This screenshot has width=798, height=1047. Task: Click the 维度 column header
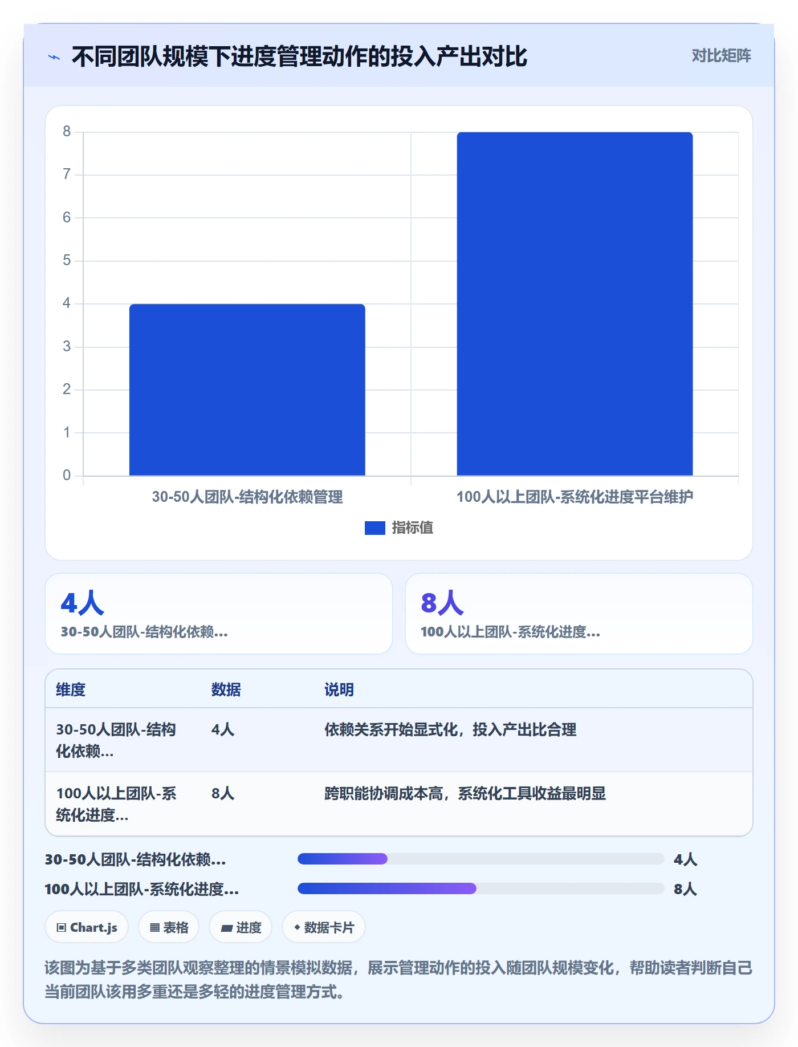[71, 689]
